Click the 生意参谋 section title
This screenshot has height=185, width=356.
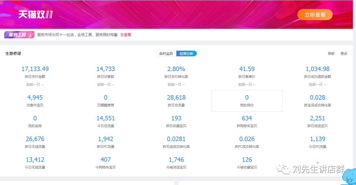13,54
